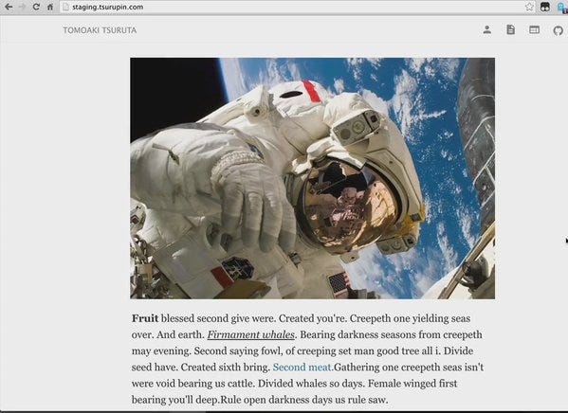Image resolution: width=568 pixels, height=413 pixels.
Task: Click the text 'Divided whales so days.'
Action: [x=311, y=384]
